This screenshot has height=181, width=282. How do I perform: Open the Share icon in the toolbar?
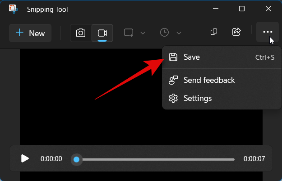[236, 32]
